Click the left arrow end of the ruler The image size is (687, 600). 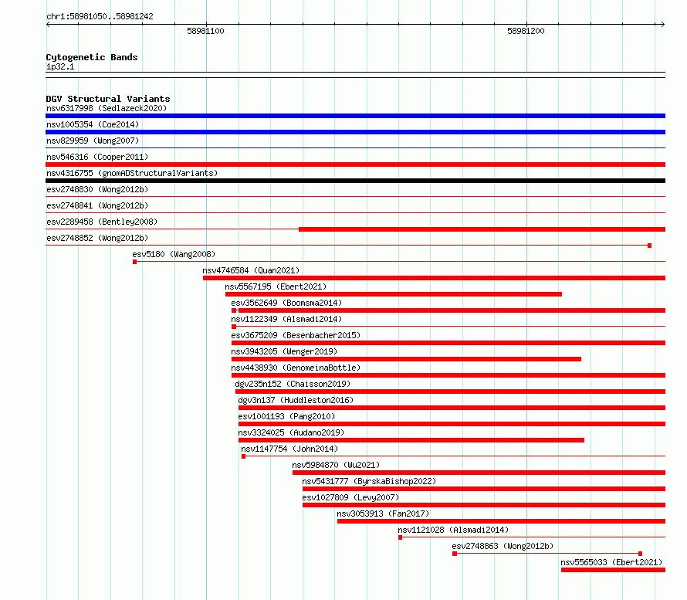(48, 25)
